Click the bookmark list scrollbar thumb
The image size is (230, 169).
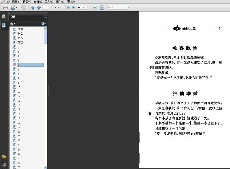click(46, 37)
